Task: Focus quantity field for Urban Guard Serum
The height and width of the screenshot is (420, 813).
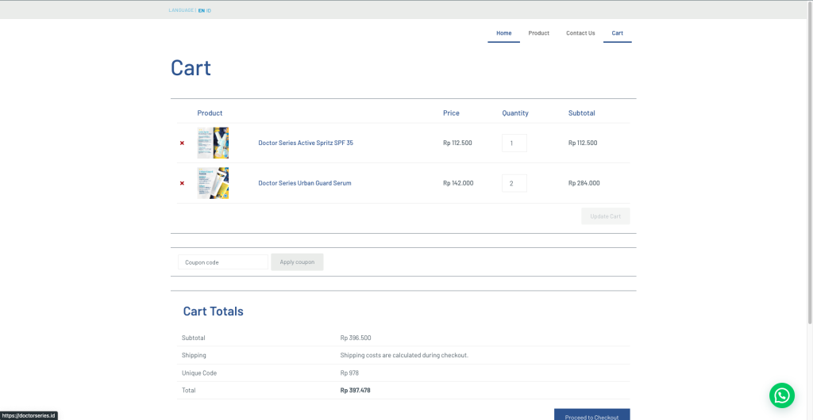Action: (x=514, y=183)
